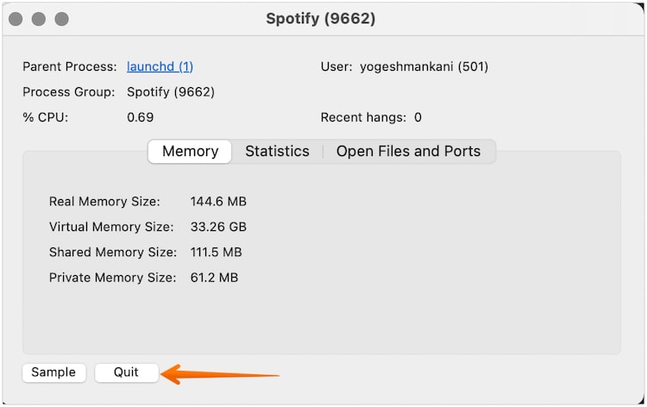Select the Real Memory Size value 144.6 MB
The height and width of the screenshot is (407, 647).
pyautogui.click(x=218, y=201)
